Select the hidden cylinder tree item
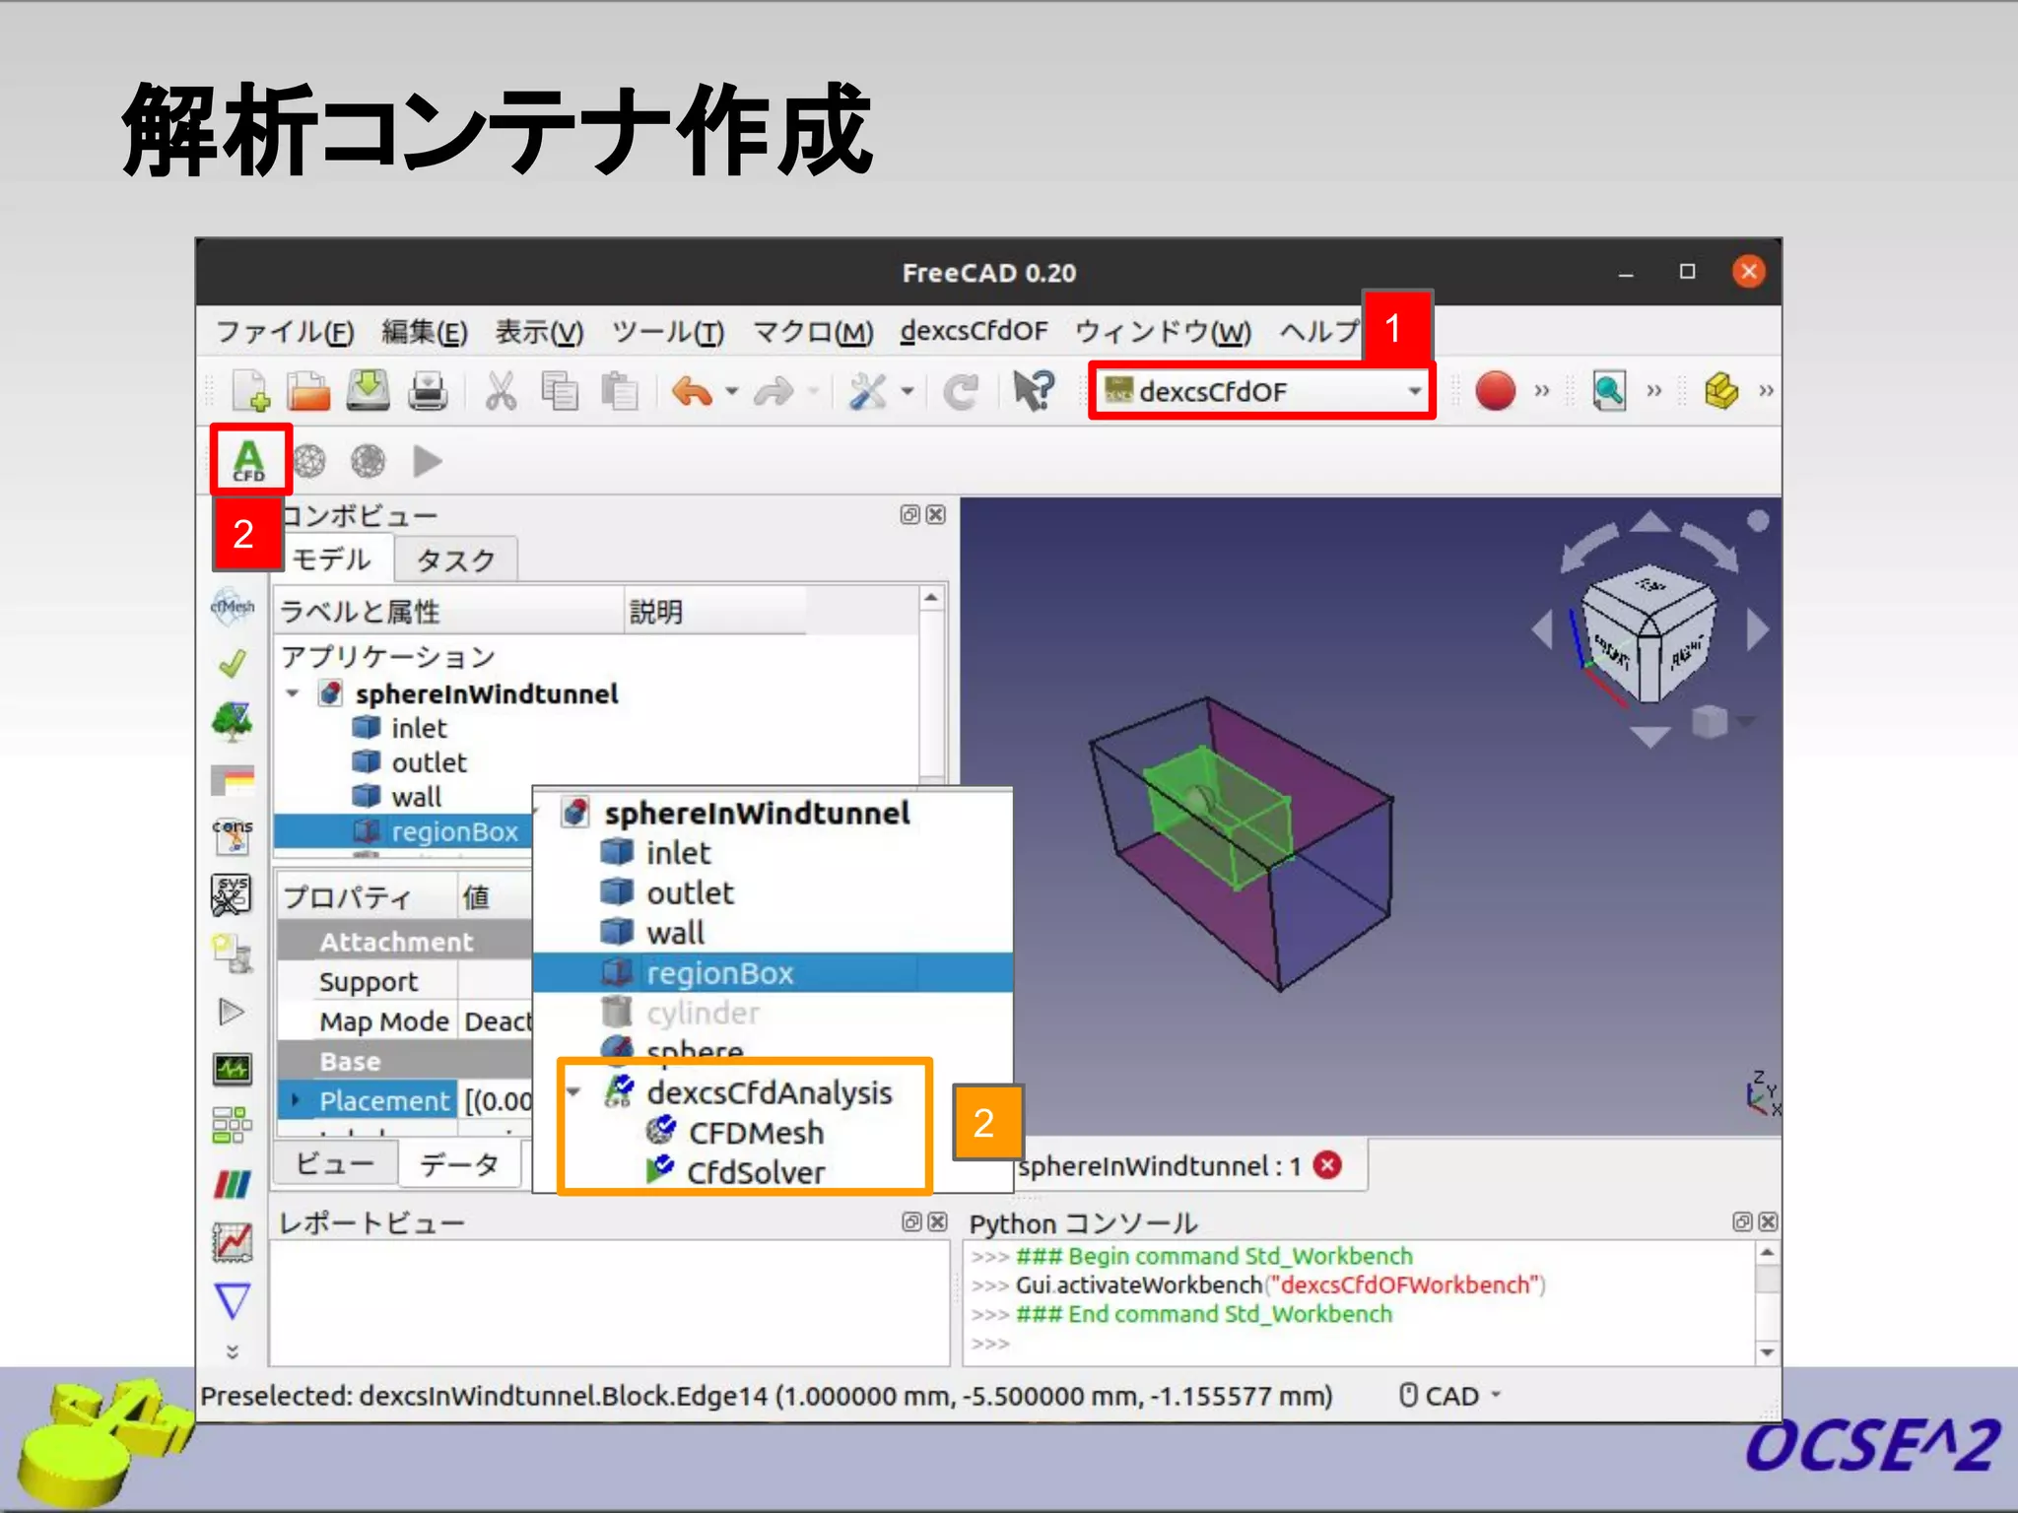Image resolution: width=2018 pixels, height=1513 pixels. click(x=702, y=1013)
